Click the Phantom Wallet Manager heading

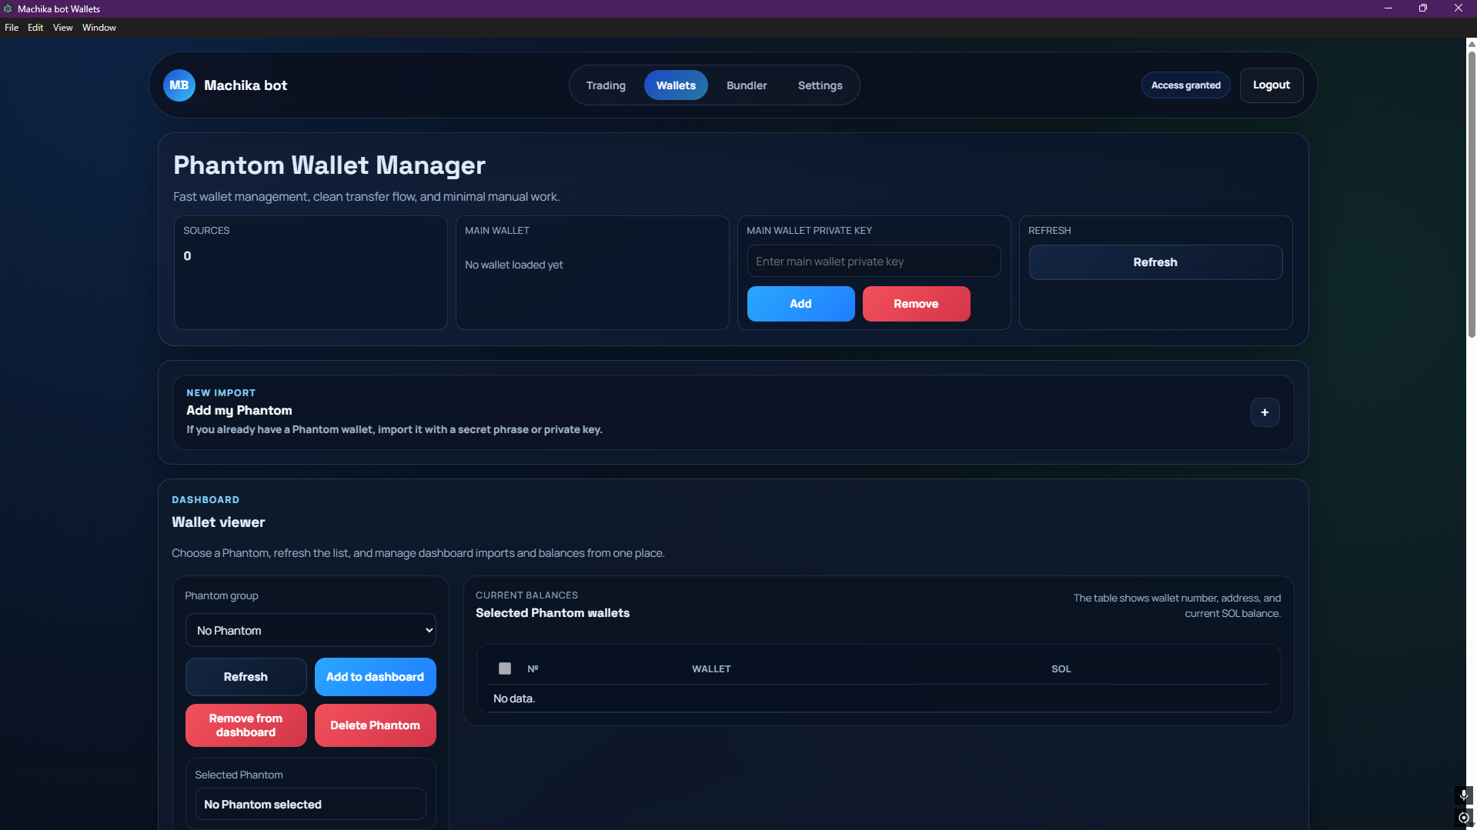(x=329, y=165)
